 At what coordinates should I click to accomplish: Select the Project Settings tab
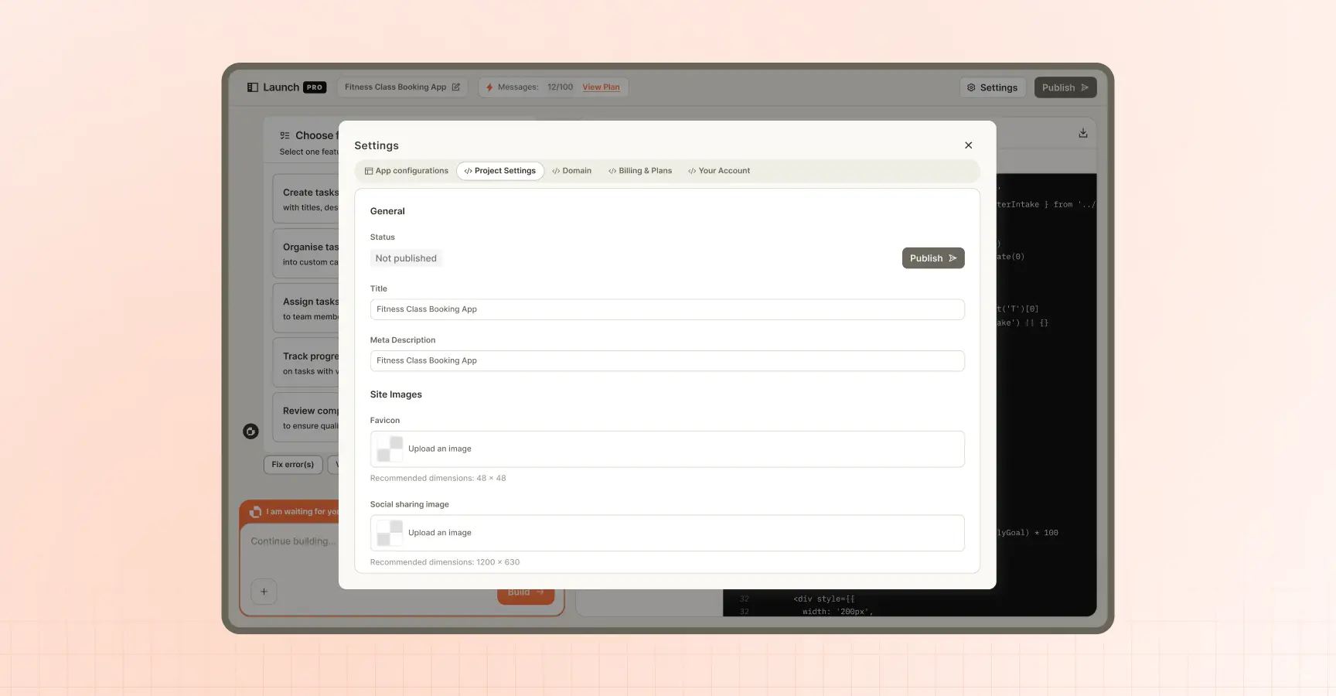coord(500,171)
